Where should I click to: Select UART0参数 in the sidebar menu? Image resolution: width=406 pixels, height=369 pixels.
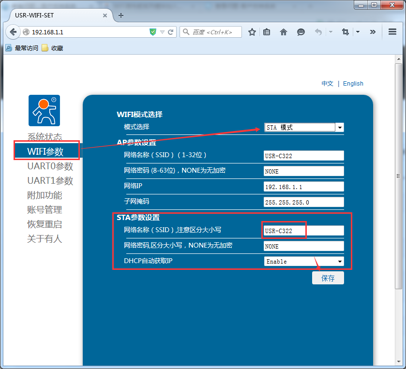pos(50,166)
